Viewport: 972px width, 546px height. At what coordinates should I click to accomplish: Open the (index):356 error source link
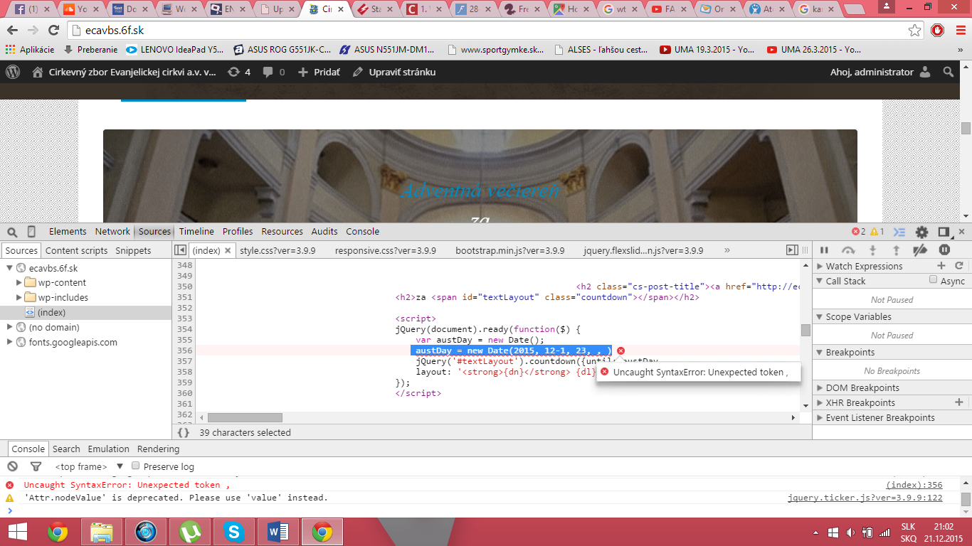914,485
